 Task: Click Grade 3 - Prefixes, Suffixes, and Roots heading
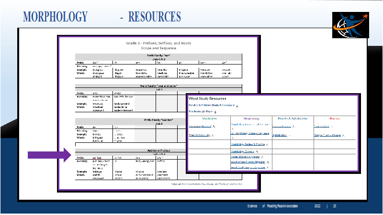coord(158,43)
